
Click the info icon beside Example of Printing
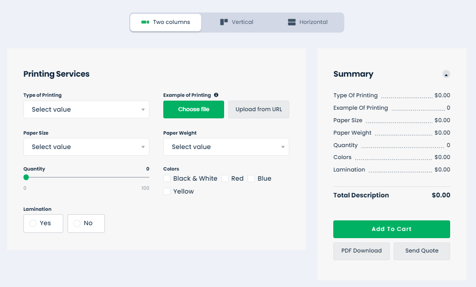click(216, 95)
